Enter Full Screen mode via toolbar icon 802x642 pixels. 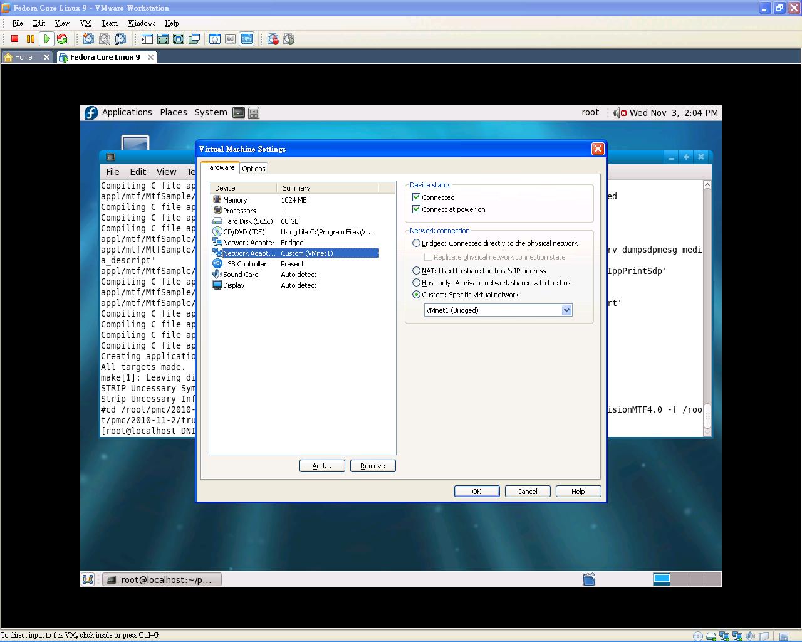(179, 39)
